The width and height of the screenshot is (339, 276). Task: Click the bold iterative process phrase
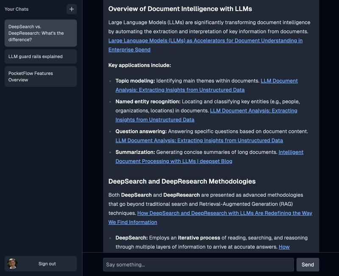199,238
